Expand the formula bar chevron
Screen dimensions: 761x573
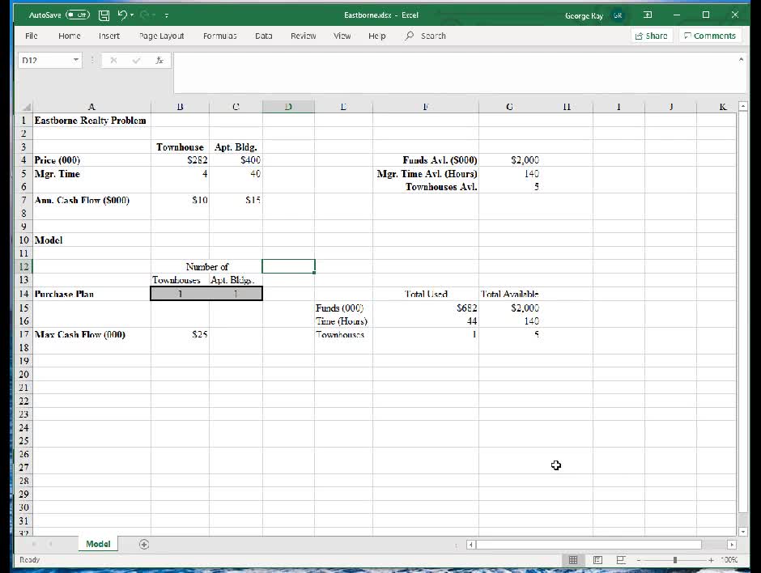point(741,59)
